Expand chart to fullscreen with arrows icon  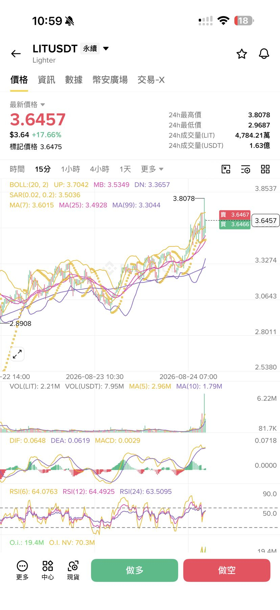17,354
